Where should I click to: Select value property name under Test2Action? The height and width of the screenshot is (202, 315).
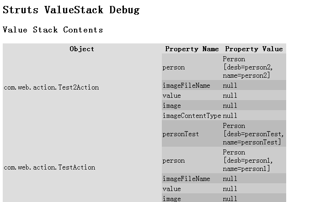point(171,96)
